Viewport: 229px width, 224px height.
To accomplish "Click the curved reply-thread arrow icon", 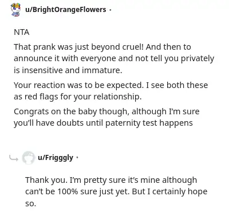I will 14,158.
